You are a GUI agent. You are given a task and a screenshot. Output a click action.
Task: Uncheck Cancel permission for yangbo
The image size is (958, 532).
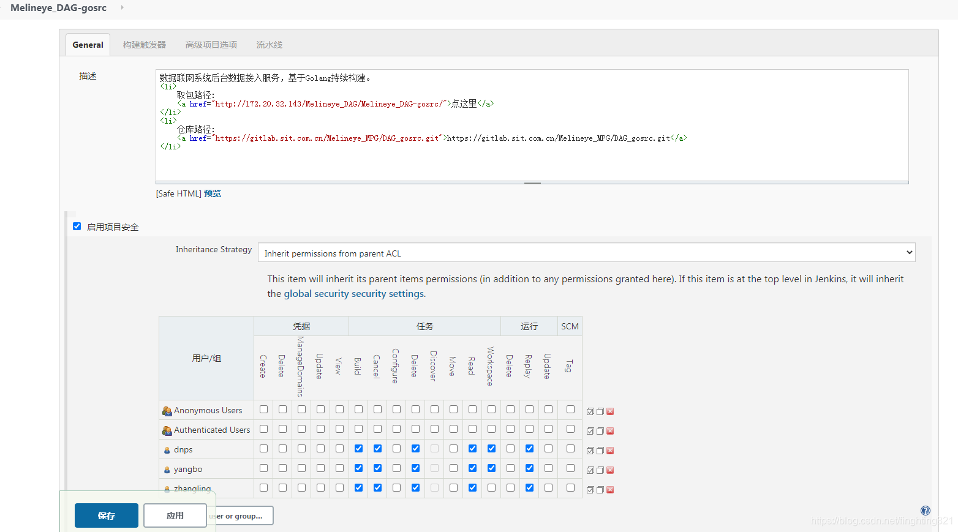click(377, 468)
